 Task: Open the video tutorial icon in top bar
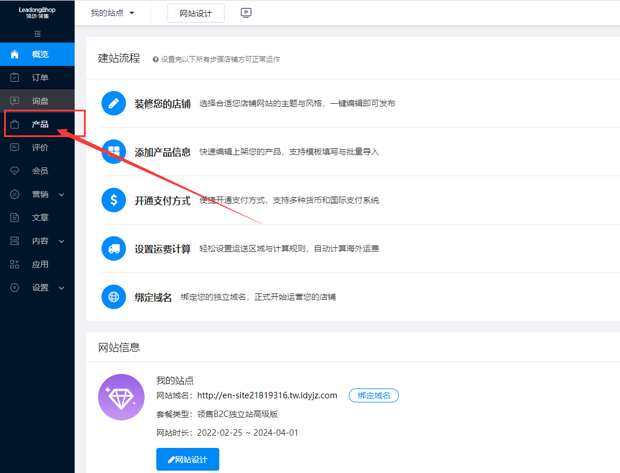tap(246, 12)
